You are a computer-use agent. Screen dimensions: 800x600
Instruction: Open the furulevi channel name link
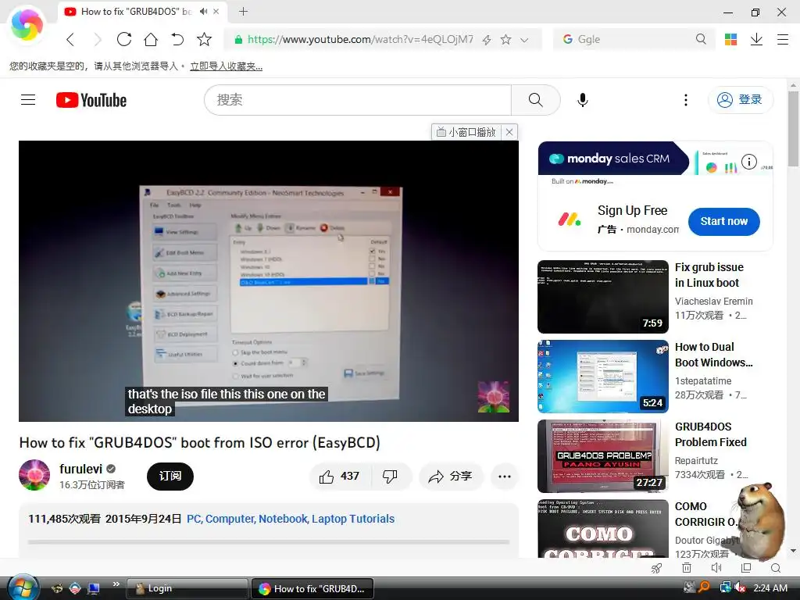pyautogui.click(x=80, y=469)
